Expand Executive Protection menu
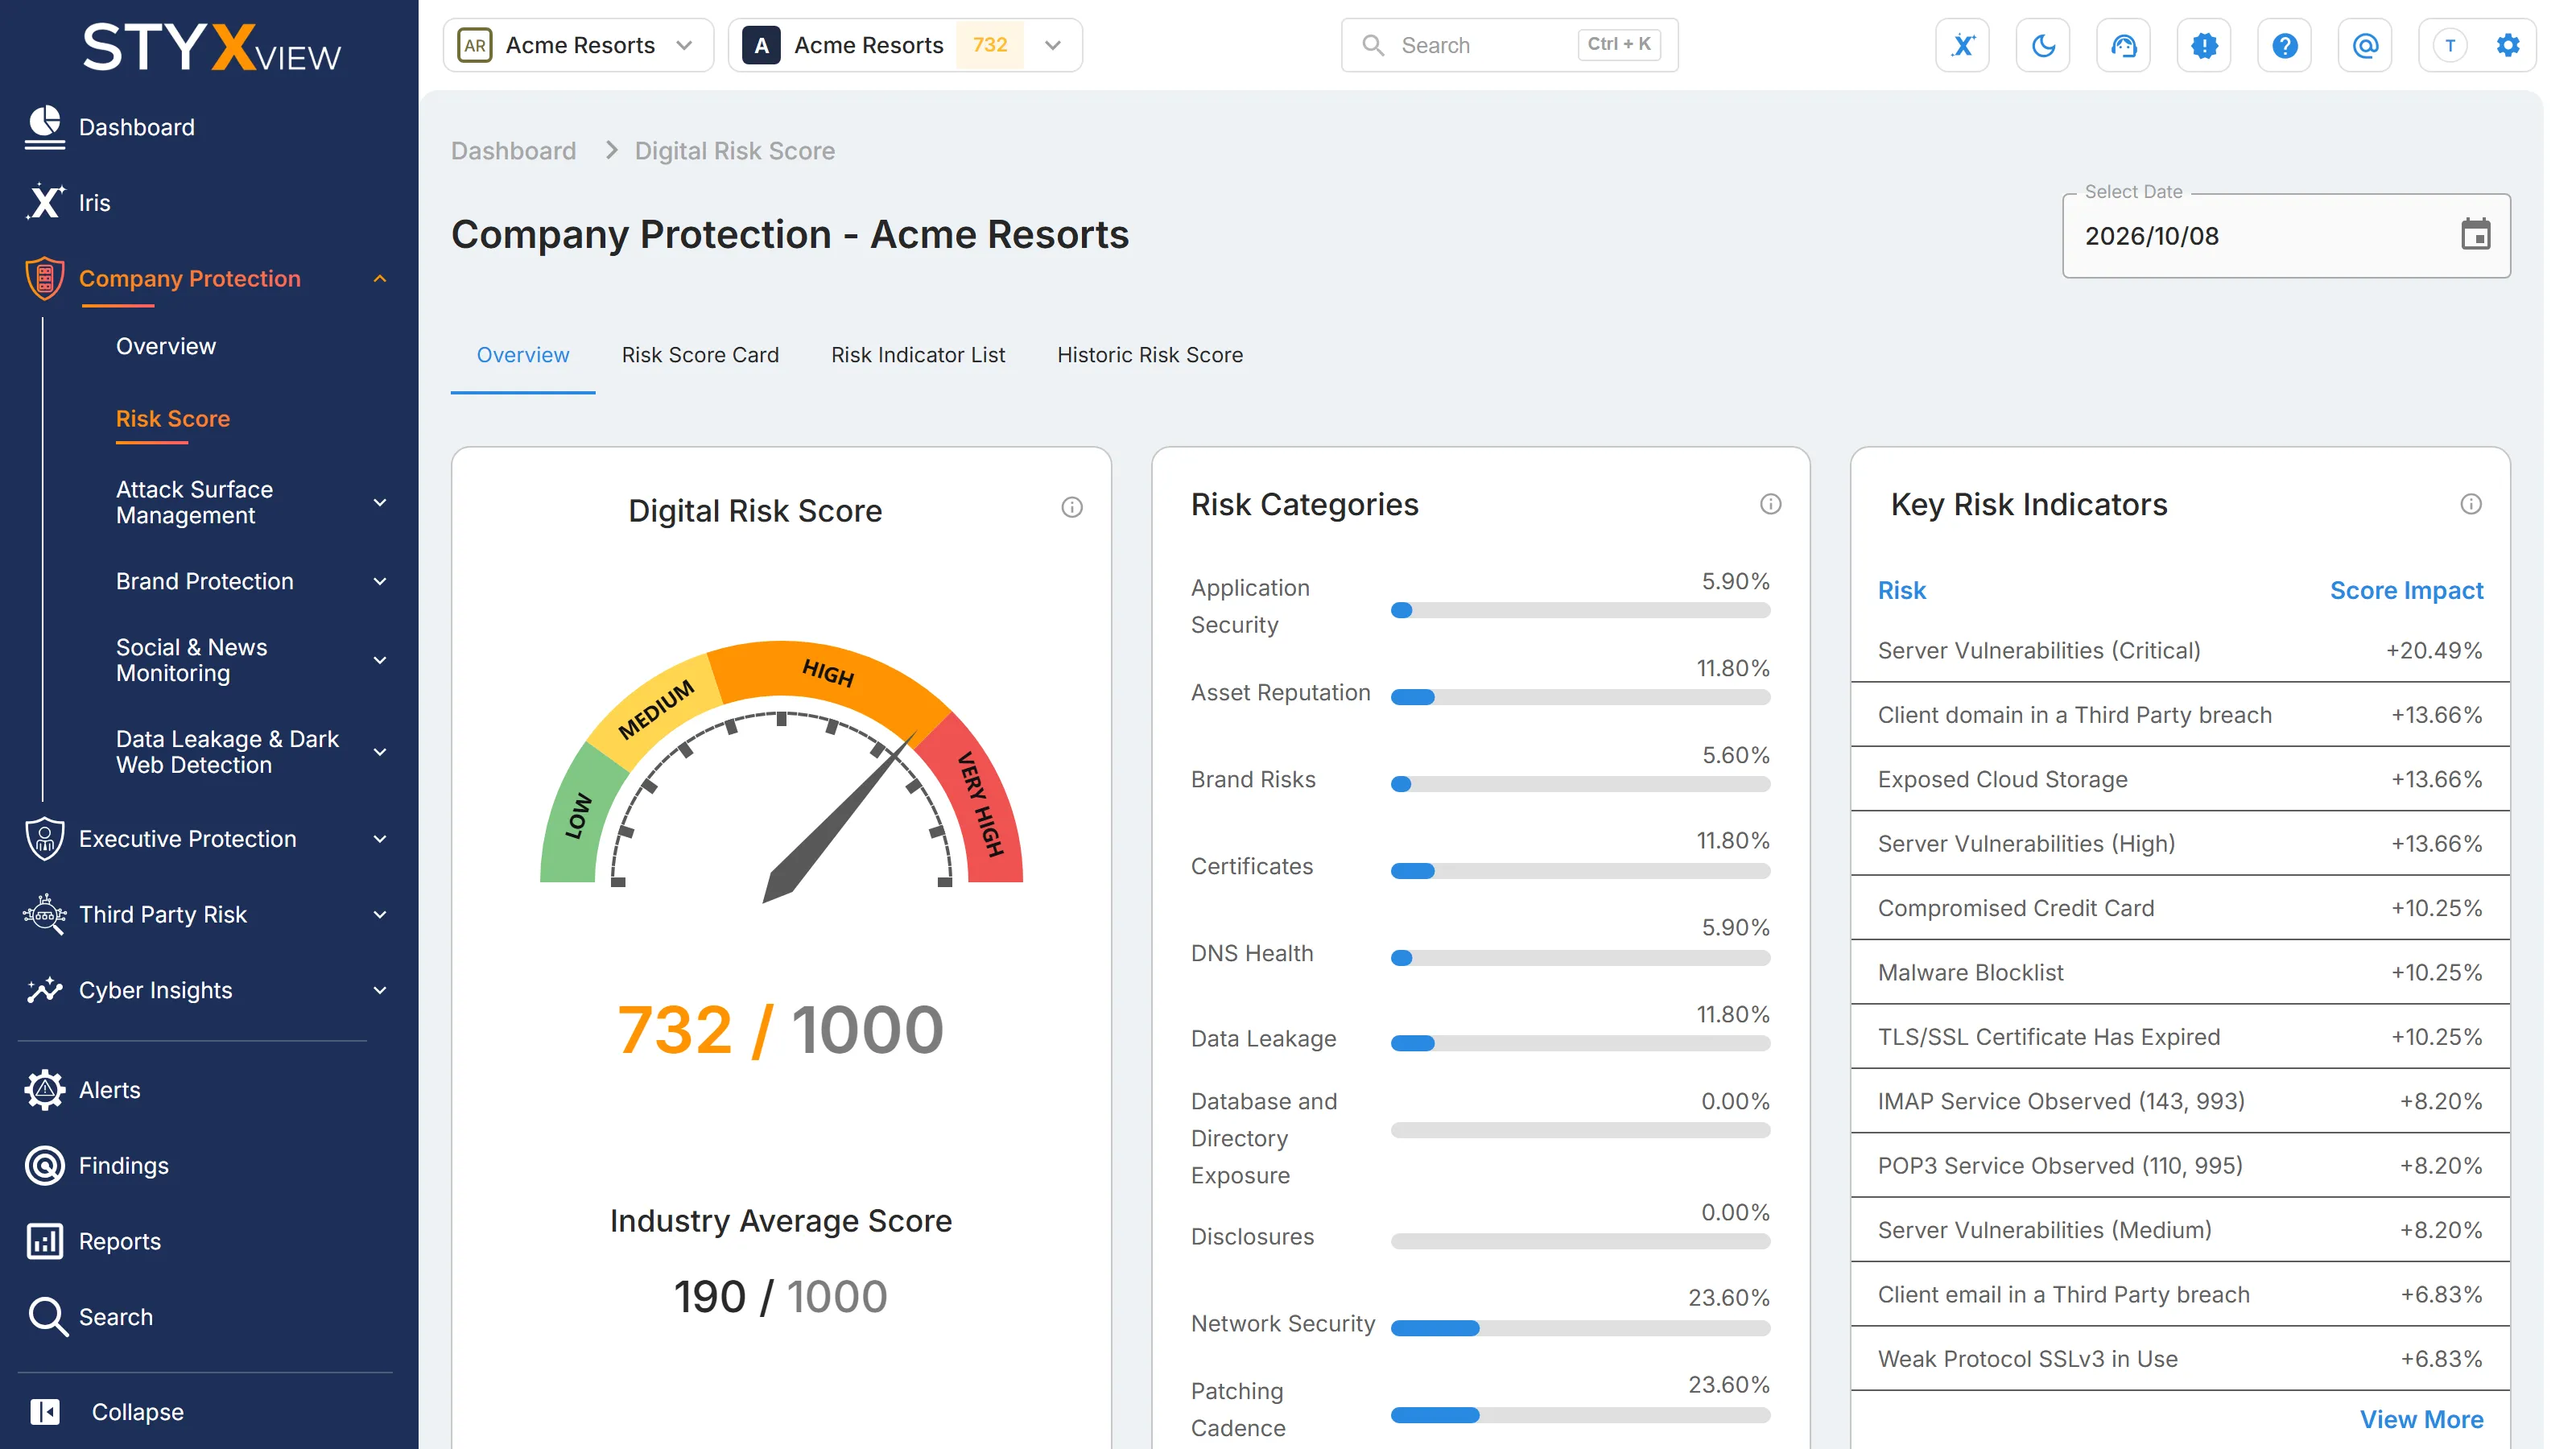2576x1449 pixels. 380,838
